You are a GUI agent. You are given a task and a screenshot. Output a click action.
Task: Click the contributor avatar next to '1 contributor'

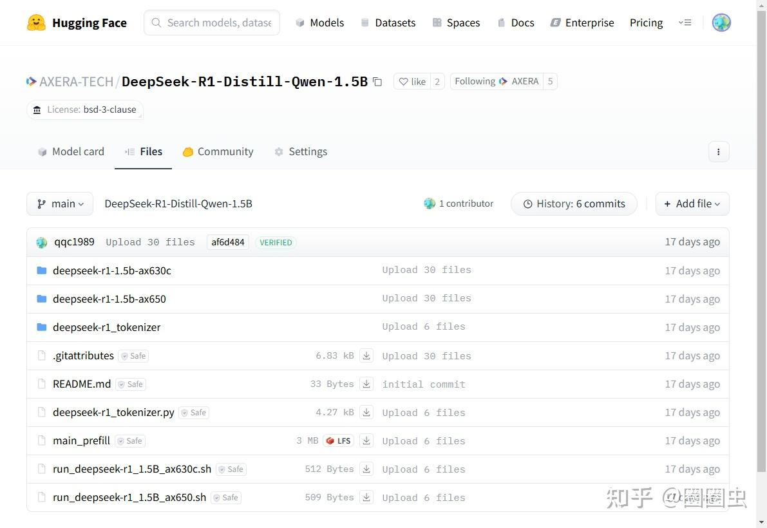point(430,203)
